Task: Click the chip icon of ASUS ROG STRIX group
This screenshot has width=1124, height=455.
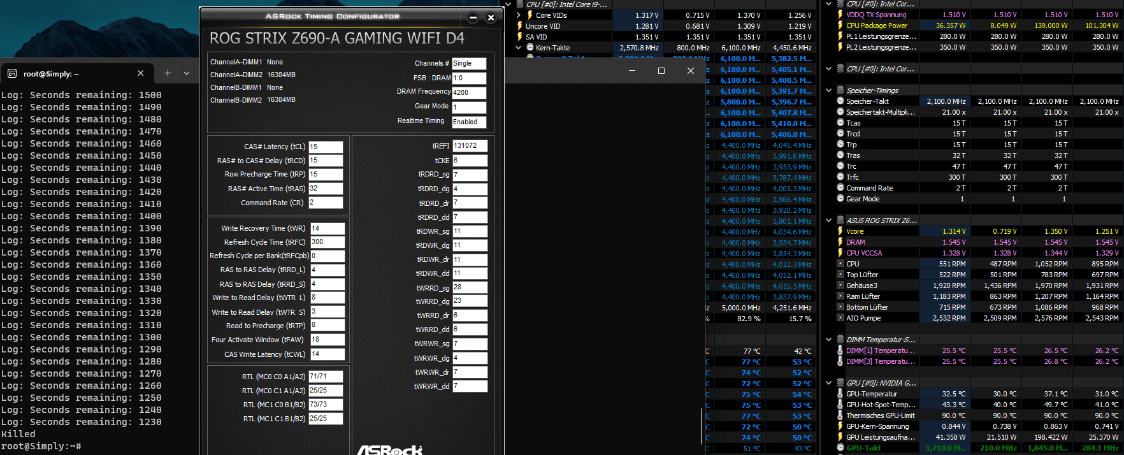Action: (x=840, y=220)
